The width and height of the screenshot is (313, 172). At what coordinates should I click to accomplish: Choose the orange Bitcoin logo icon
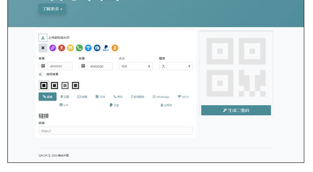coord(115,48)
